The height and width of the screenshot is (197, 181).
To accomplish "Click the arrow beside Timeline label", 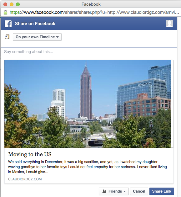I will 57,37.
